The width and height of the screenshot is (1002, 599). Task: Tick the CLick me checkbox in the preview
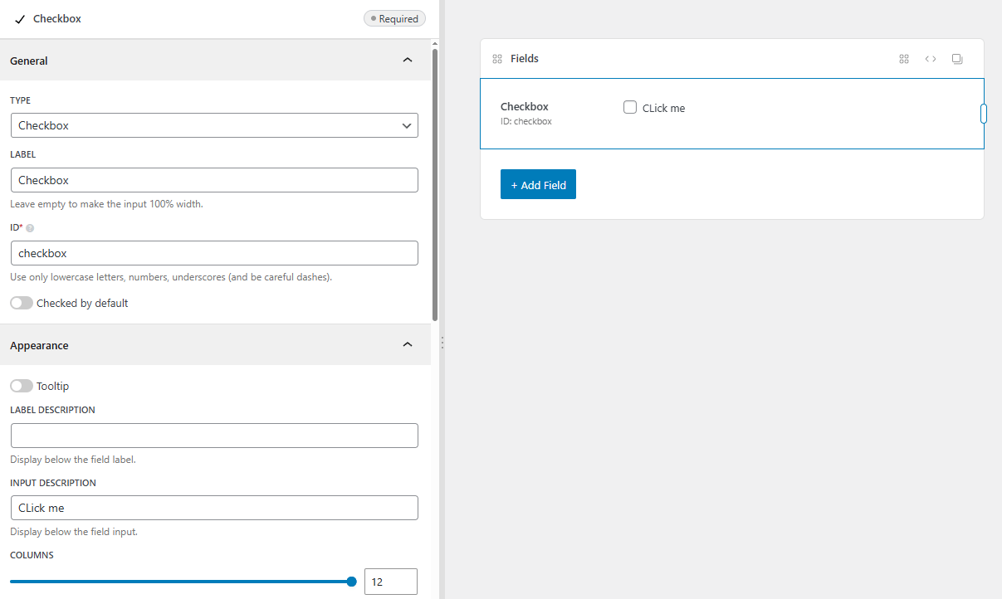[629, 107]
